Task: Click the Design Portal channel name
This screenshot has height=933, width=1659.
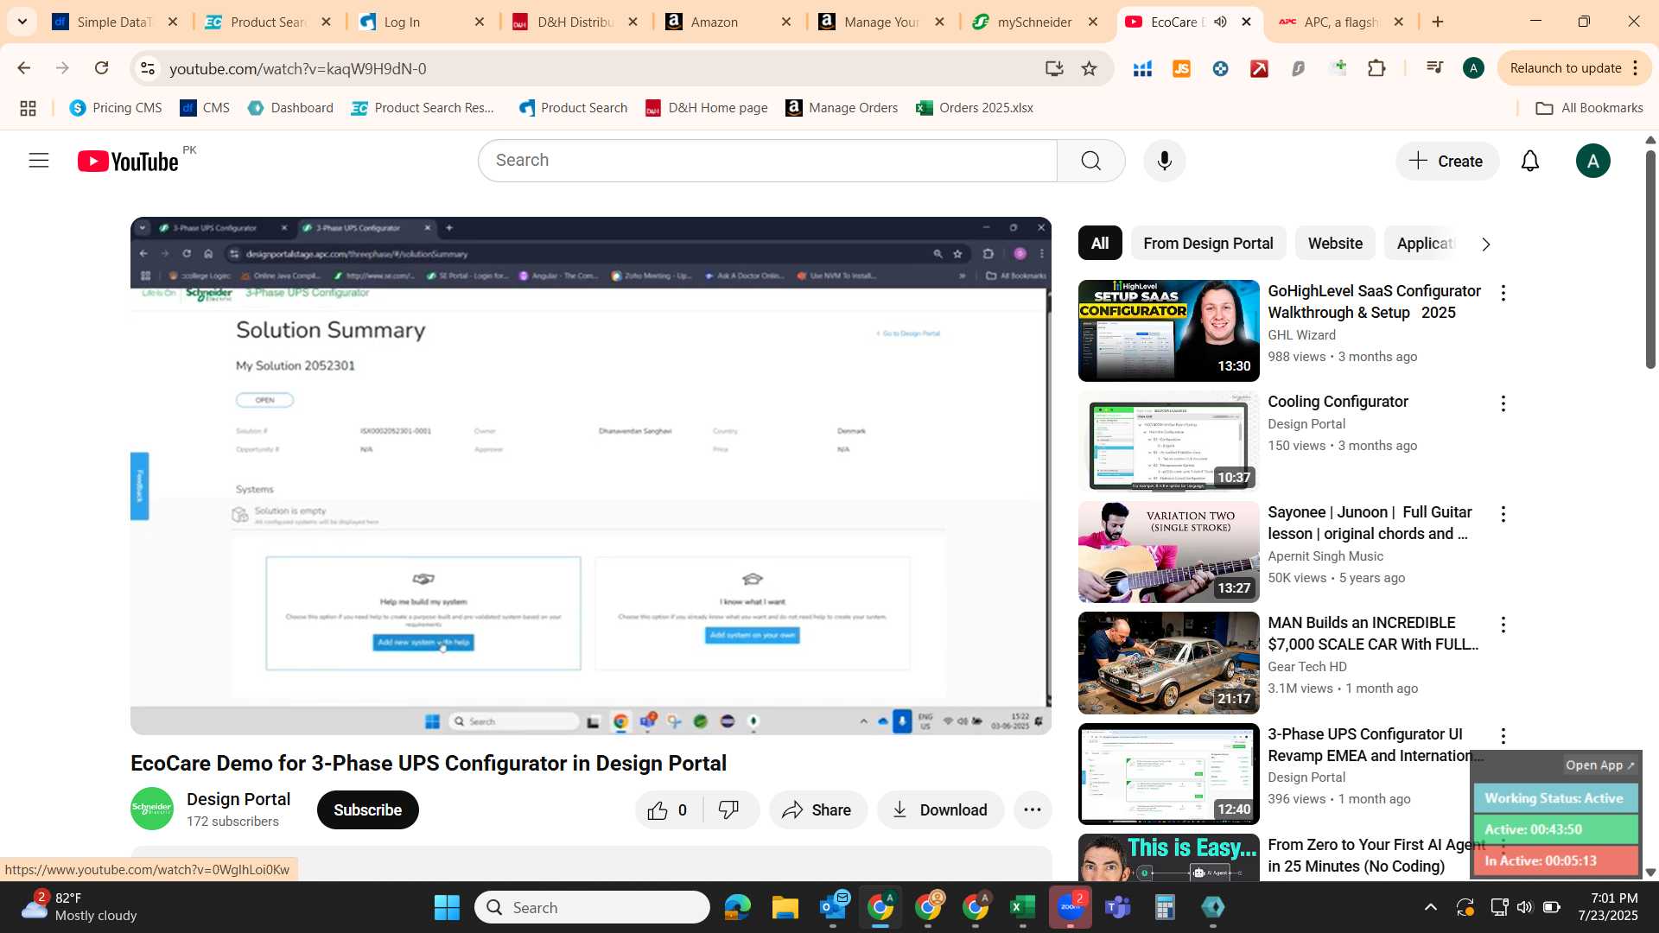Action: (x=238, y=799)
